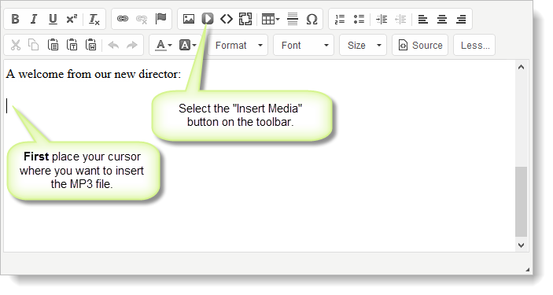Click the editor's vertical scrollbar thumb

521,201
